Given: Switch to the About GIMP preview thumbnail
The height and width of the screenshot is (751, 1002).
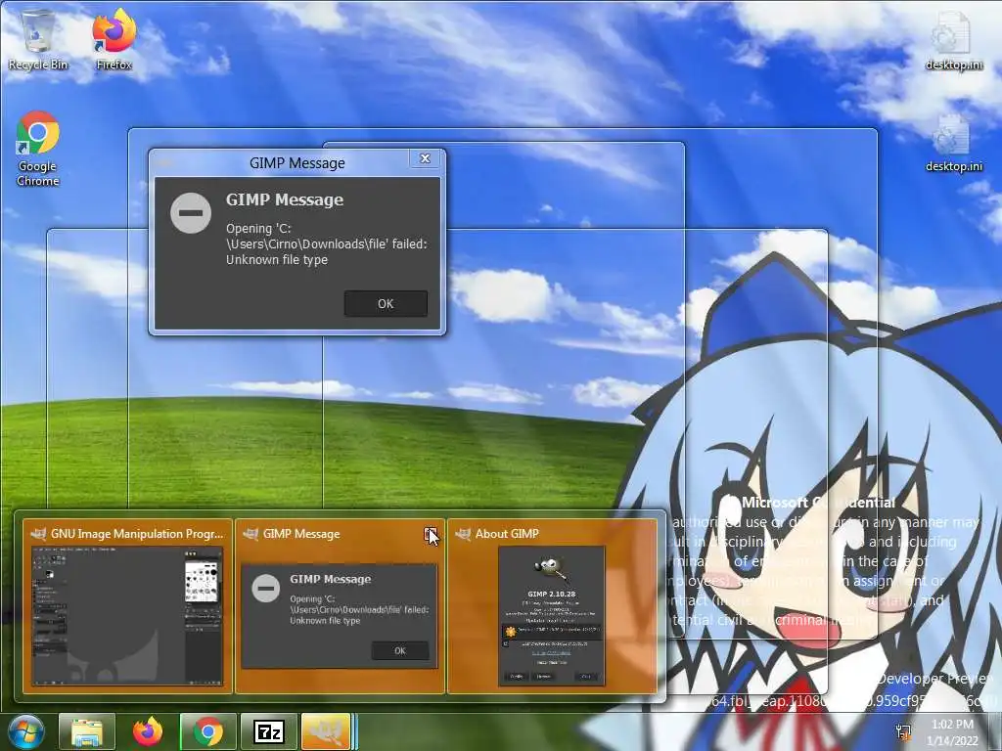Looking at the screenshot, I should [552, 606].
